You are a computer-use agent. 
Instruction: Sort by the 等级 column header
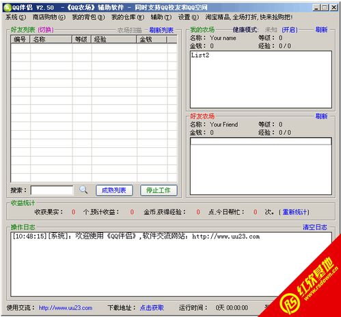pyautogui.click(x=82, y=40)
